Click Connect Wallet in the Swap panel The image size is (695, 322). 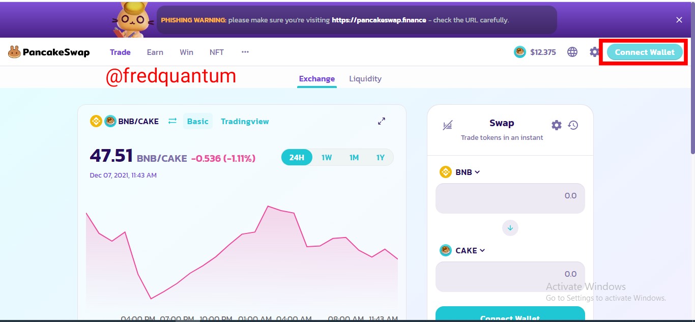tap(510, 314)
